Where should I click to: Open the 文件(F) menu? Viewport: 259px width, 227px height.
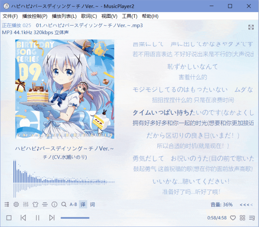pyautogui.click(x=10, y=16)
